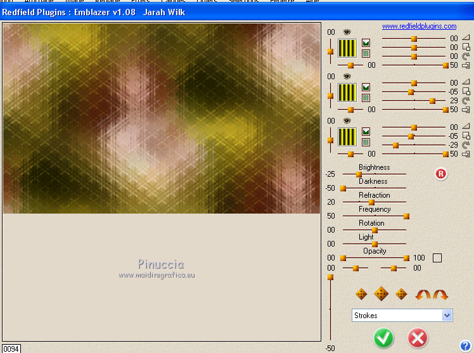Click the Brightness slider handle

[x=359, y=174]
